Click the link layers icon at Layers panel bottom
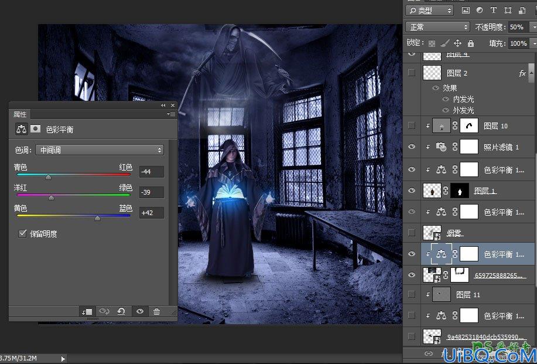Viewport: 537px width, 364px height. tap(429, 353)
